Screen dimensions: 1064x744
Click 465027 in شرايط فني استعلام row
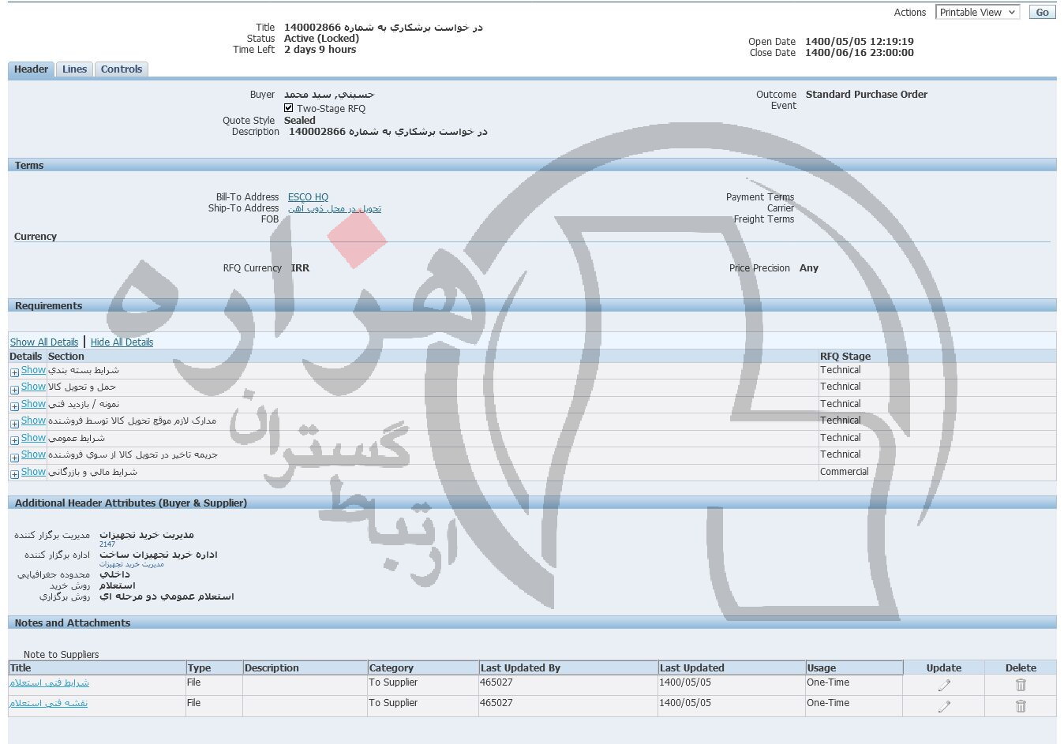coord(496,682)
